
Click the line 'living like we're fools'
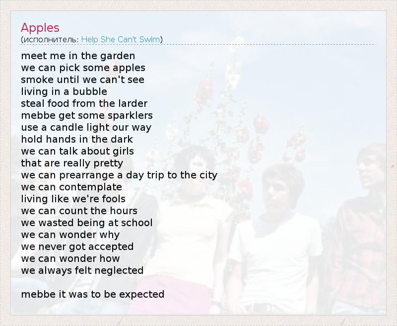tap(73, 199)
